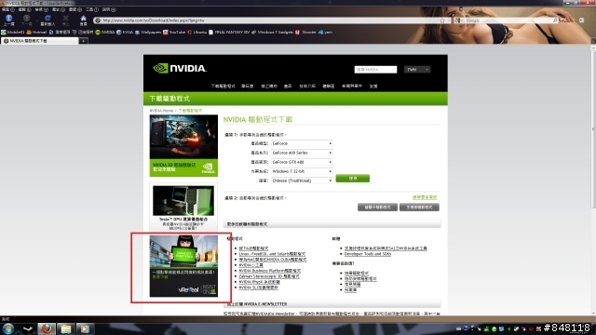Open the Mobile01 bookmark

point(13,33)
